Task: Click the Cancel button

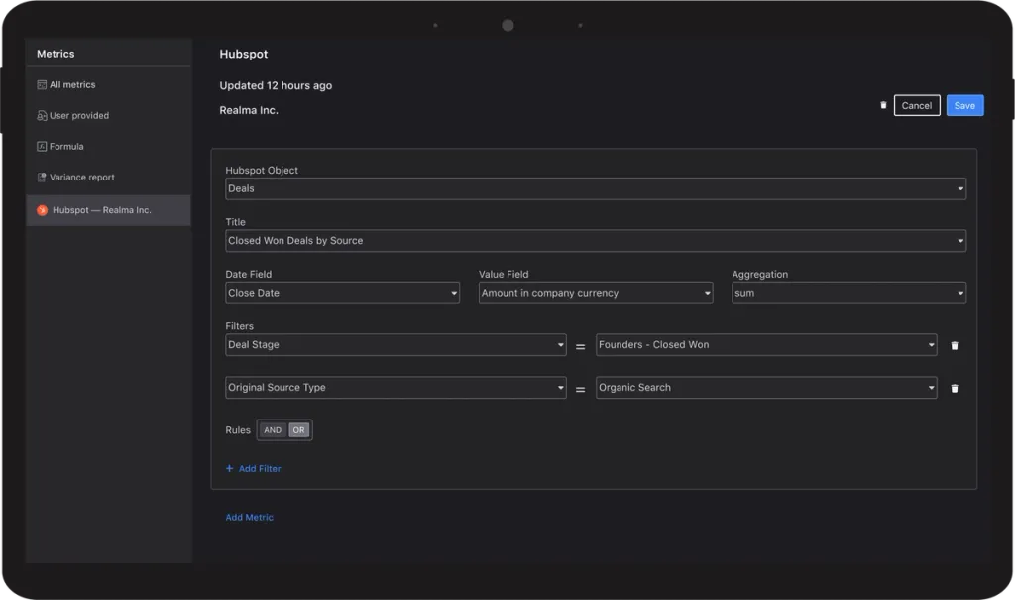Action: (917, 105)
